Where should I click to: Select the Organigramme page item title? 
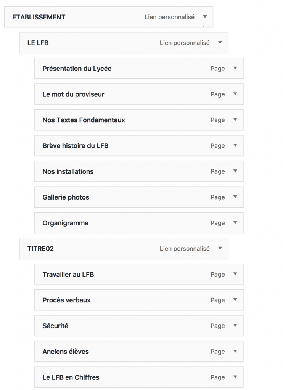click(66, 223)
